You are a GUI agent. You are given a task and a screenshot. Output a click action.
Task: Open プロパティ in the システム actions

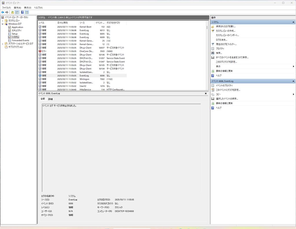pos(220,49)
